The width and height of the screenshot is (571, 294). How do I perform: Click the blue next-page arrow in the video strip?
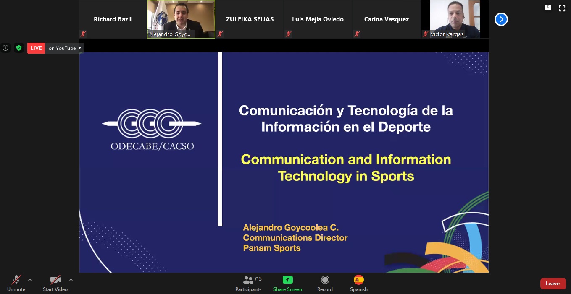coord(501,19)
